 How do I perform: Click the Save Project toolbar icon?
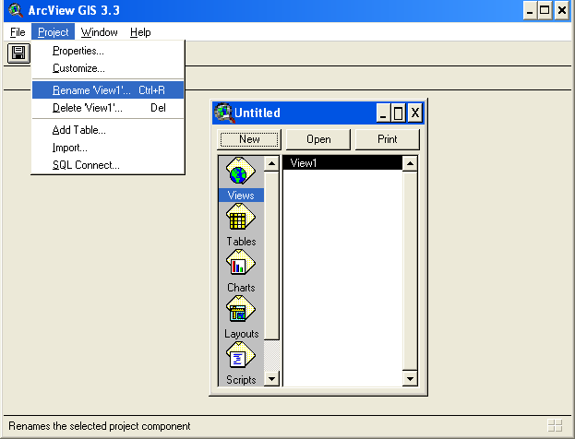click(18, 53)
